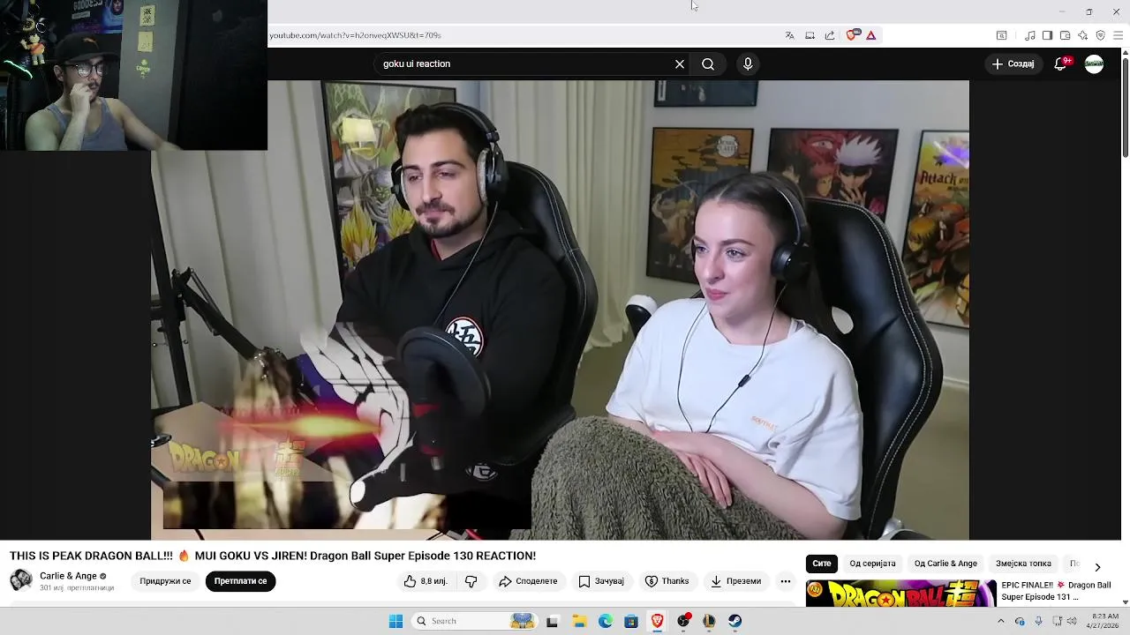Open the Создај create menu
This screenshot has width=1130, height=635.
1013,63
